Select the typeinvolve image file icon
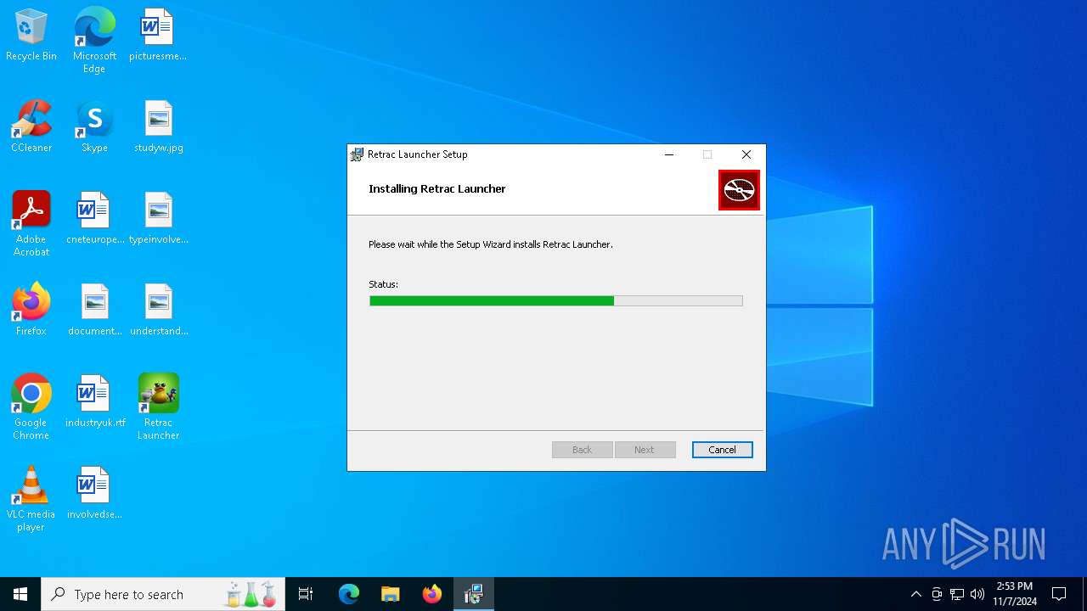Image resolution: width=1087 pixels, height=611 pixels. [158, 219]
